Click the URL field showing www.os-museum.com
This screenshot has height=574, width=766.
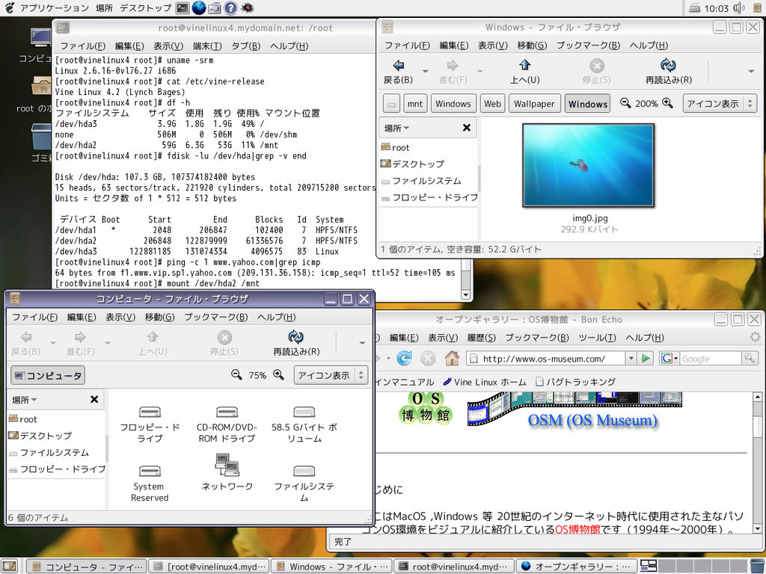click(x=546, y=359)
